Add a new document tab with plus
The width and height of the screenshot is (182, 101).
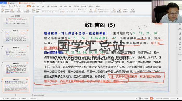(x=44, y=3)
